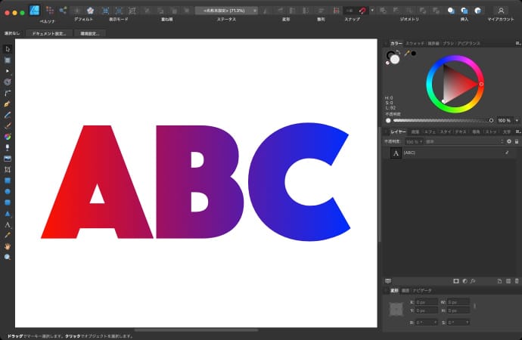
Task: Open the snapping options dropdown arrow
Action: (374, 10)
